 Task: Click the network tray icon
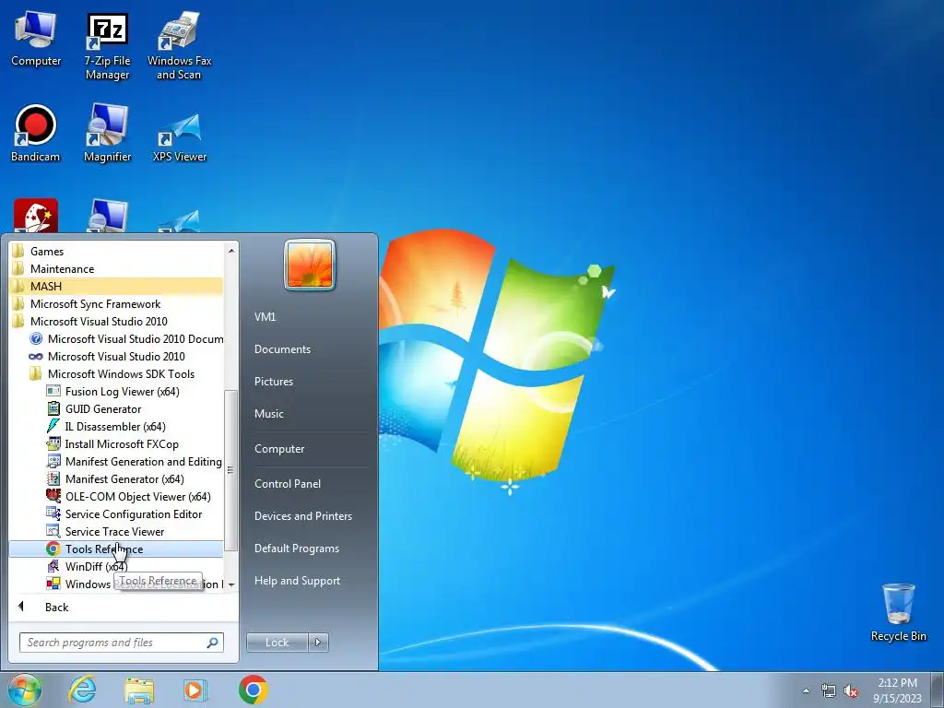pos(829,691)
